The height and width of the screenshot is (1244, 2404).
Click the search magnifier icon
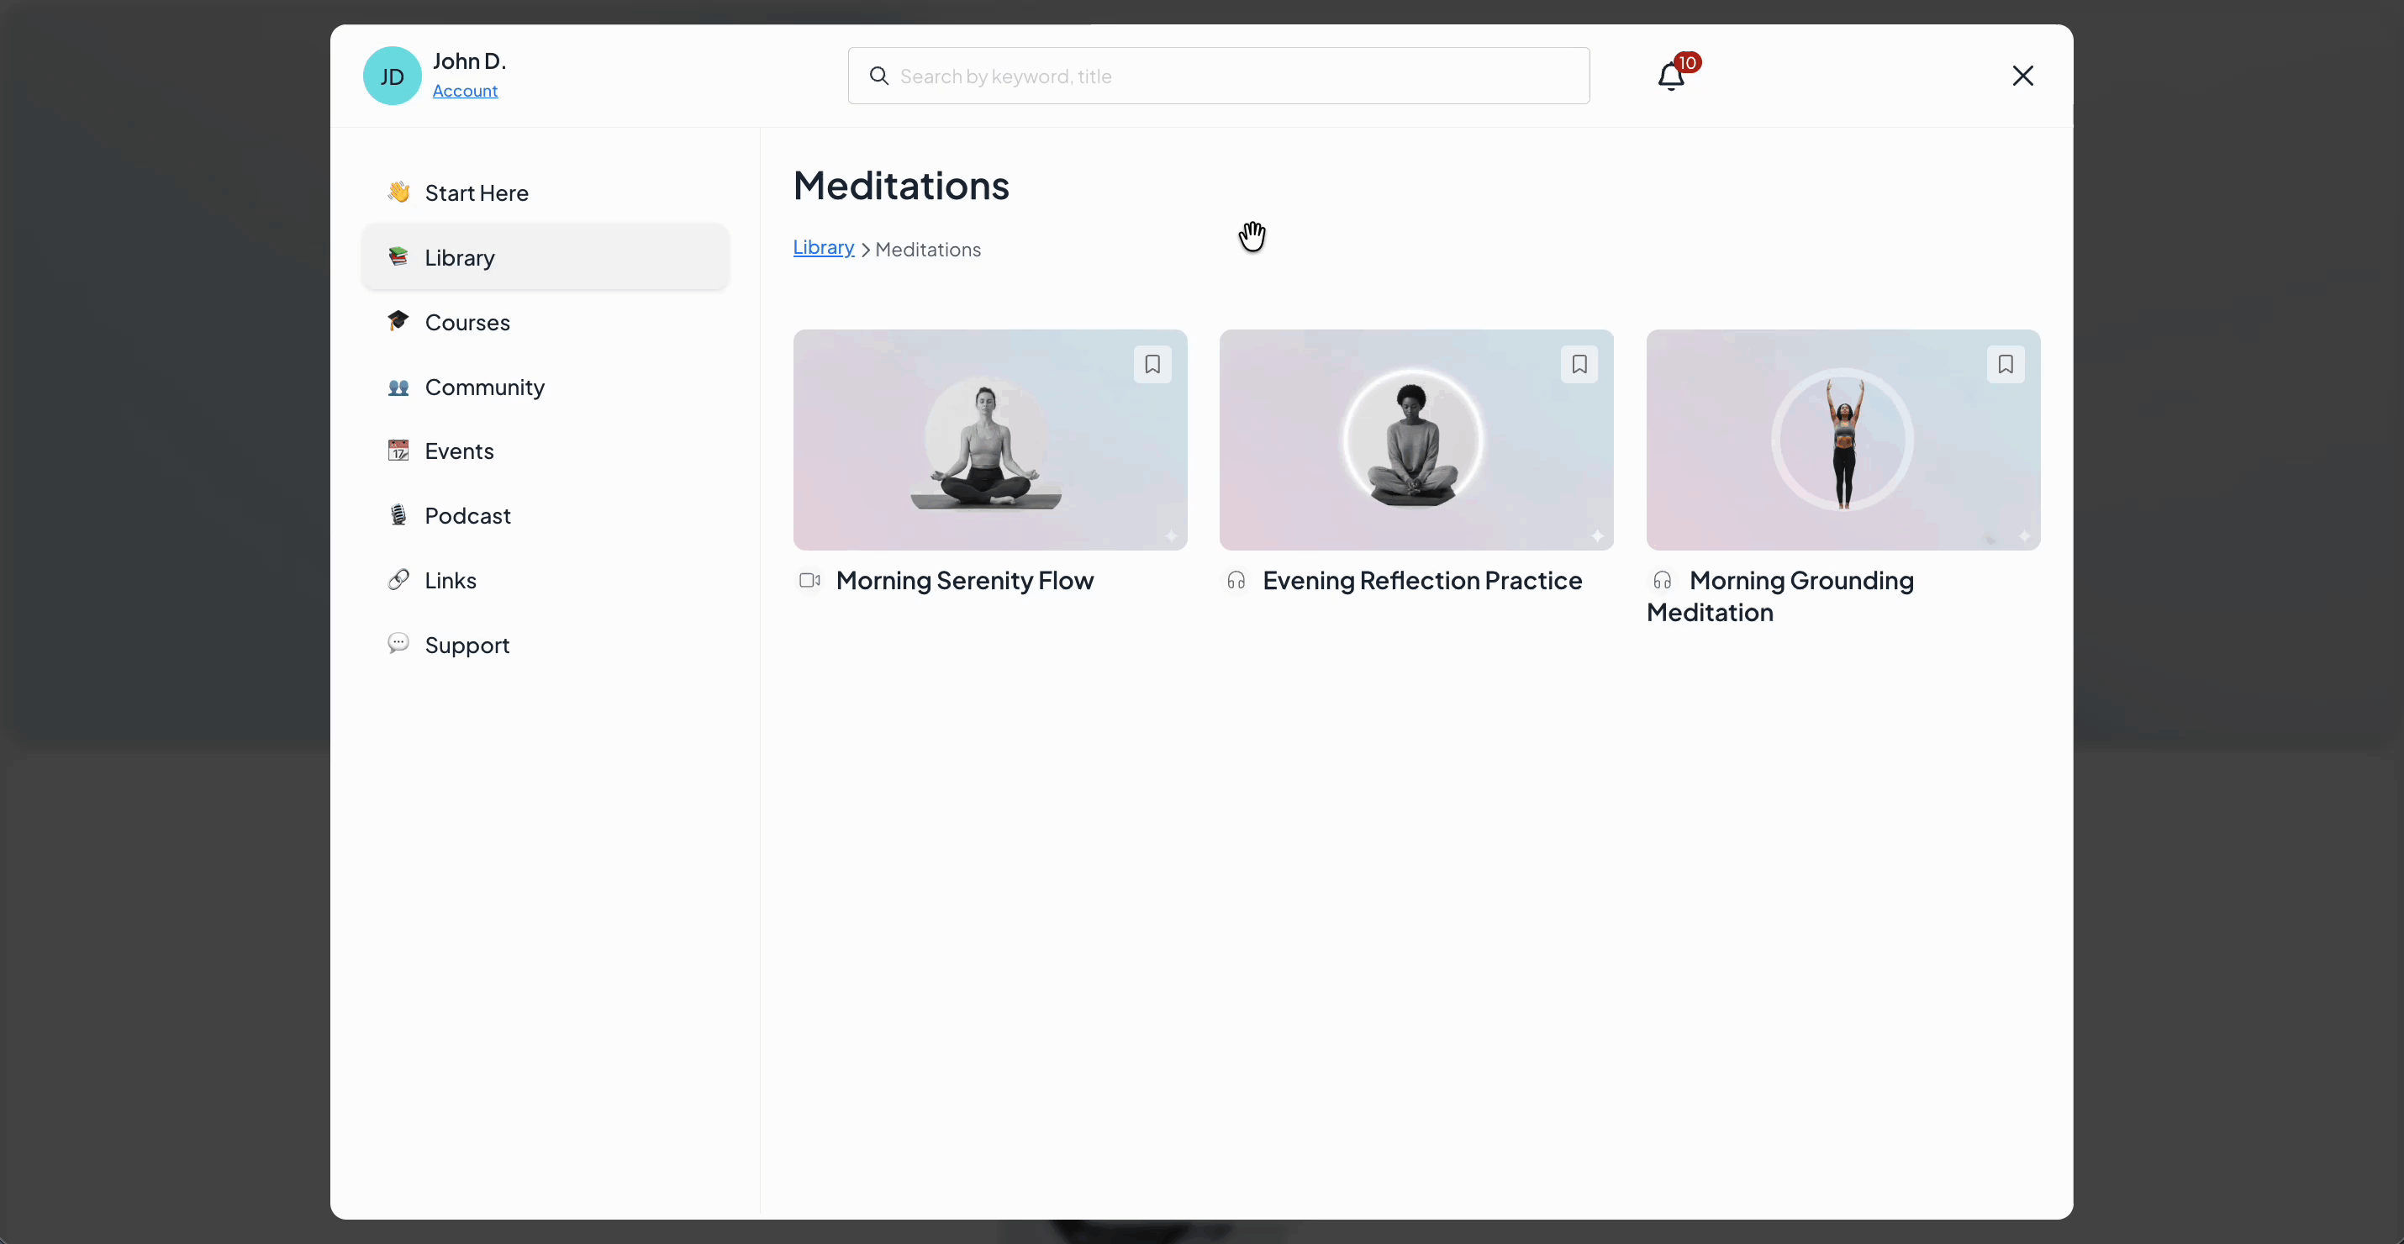(878, 76)
